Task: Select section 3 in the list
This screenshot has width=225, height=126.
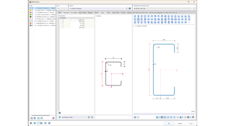Action: [42, 13]
